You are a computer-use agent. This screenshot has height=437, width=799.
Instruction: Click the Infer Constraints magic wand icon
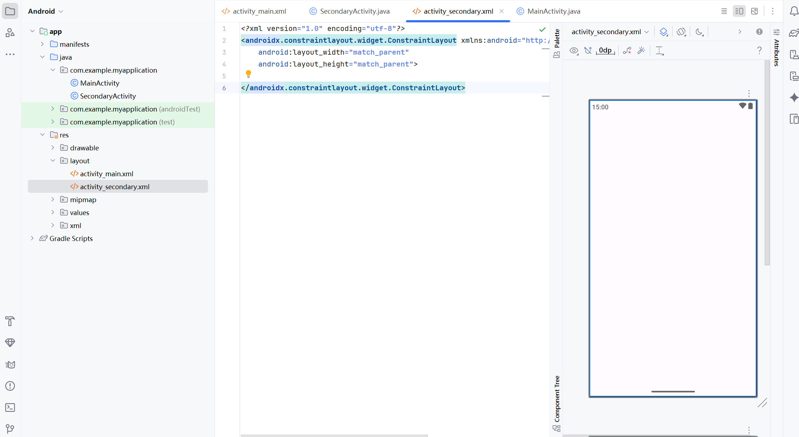pyautogui.click(x=641, y=50)
